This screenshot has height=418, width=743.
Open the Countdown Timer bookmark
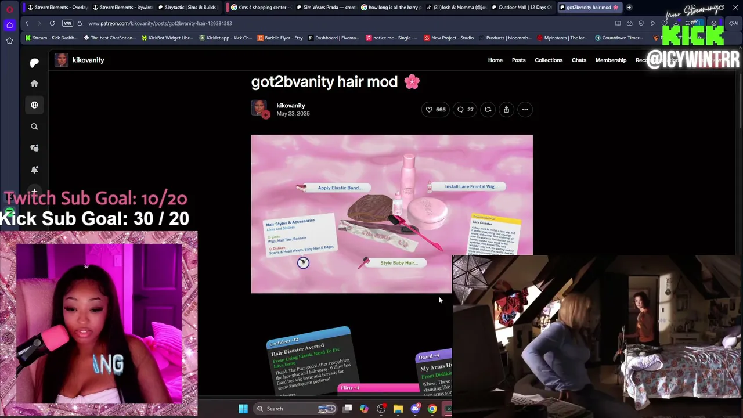618,38
